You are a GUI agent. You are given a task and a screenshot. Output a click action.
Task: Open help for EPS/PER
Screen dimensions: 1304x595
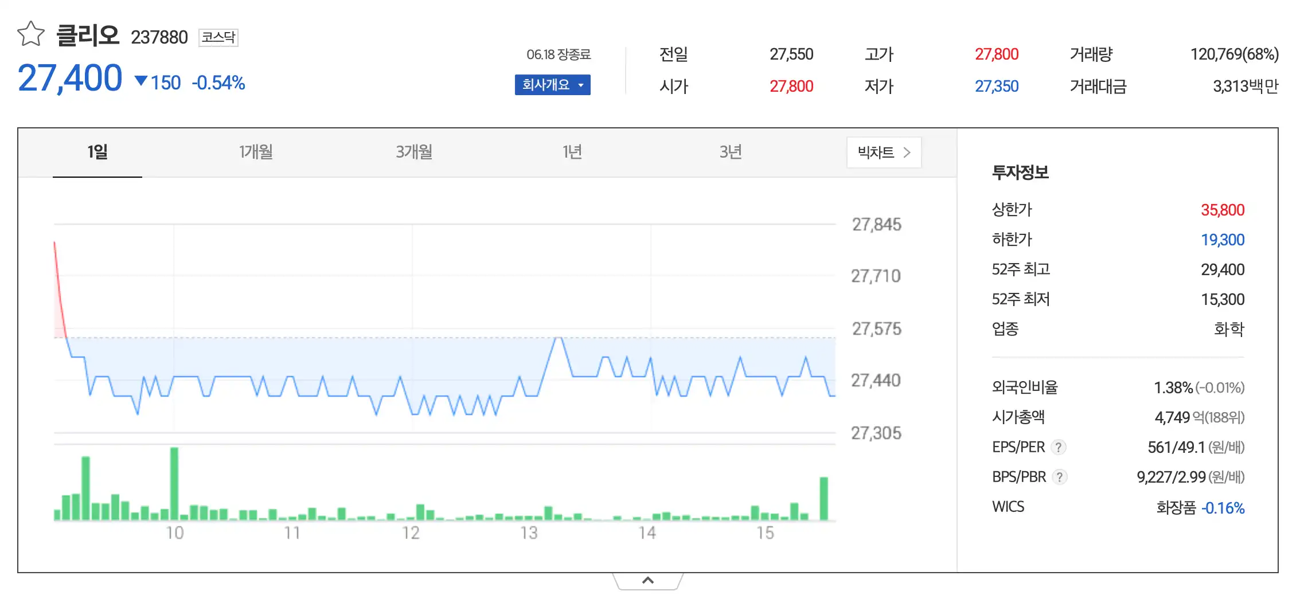[x=1059, y=447]
